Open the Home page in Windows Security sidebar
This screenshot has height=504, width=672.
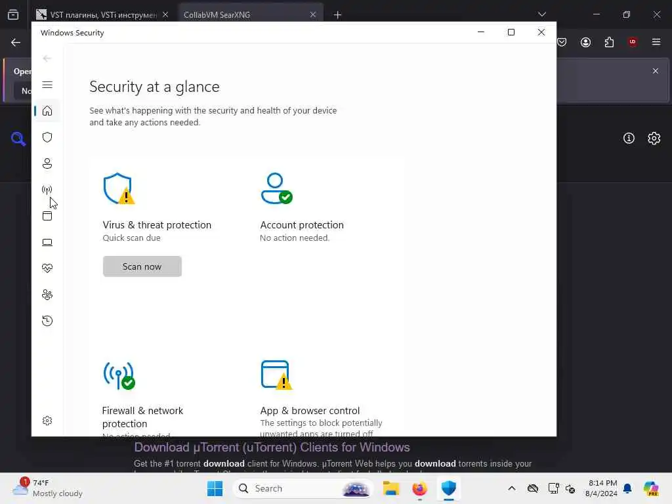[x=47, y=111]
